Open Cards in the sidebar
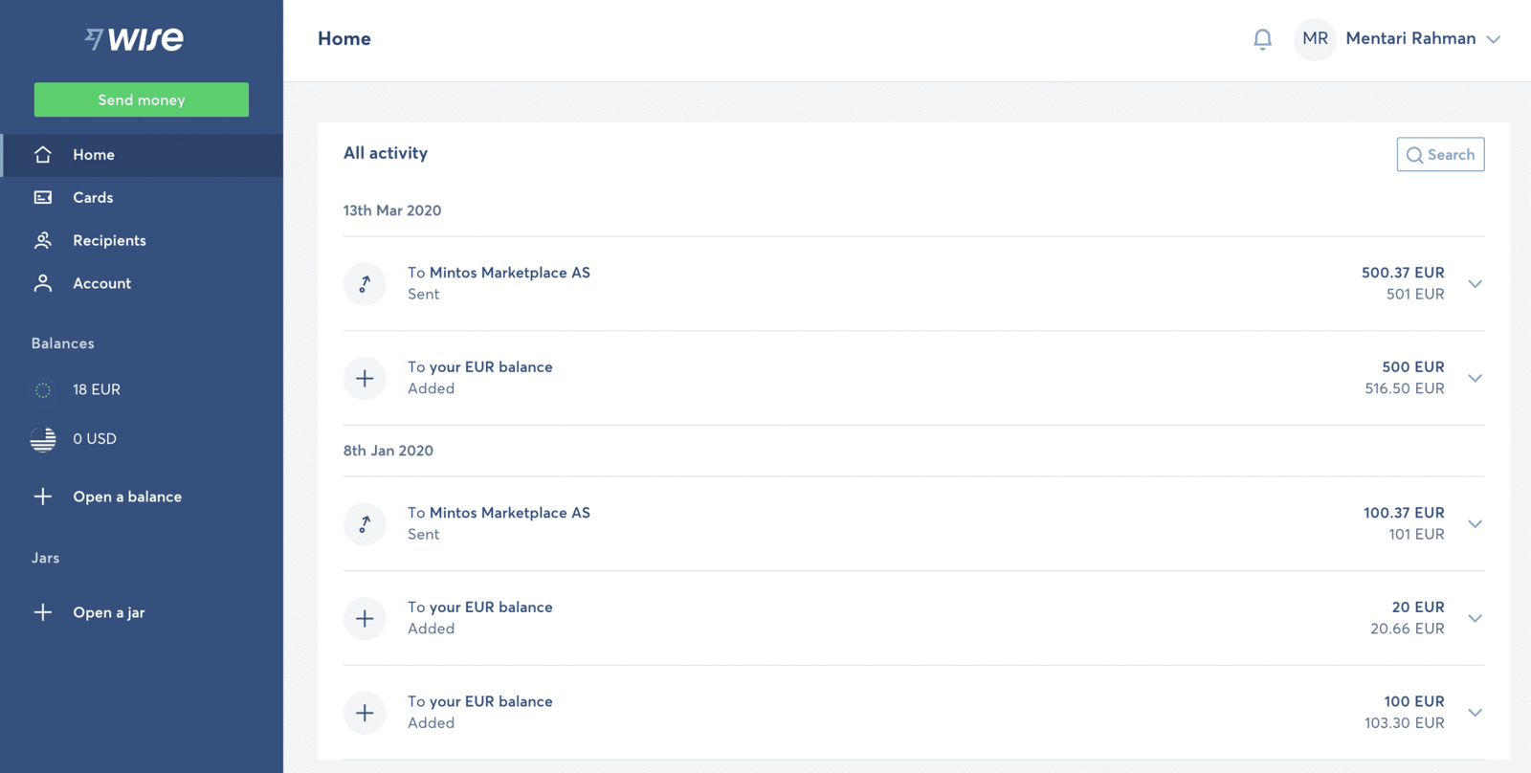1531x773 pixels. [142, 198]
